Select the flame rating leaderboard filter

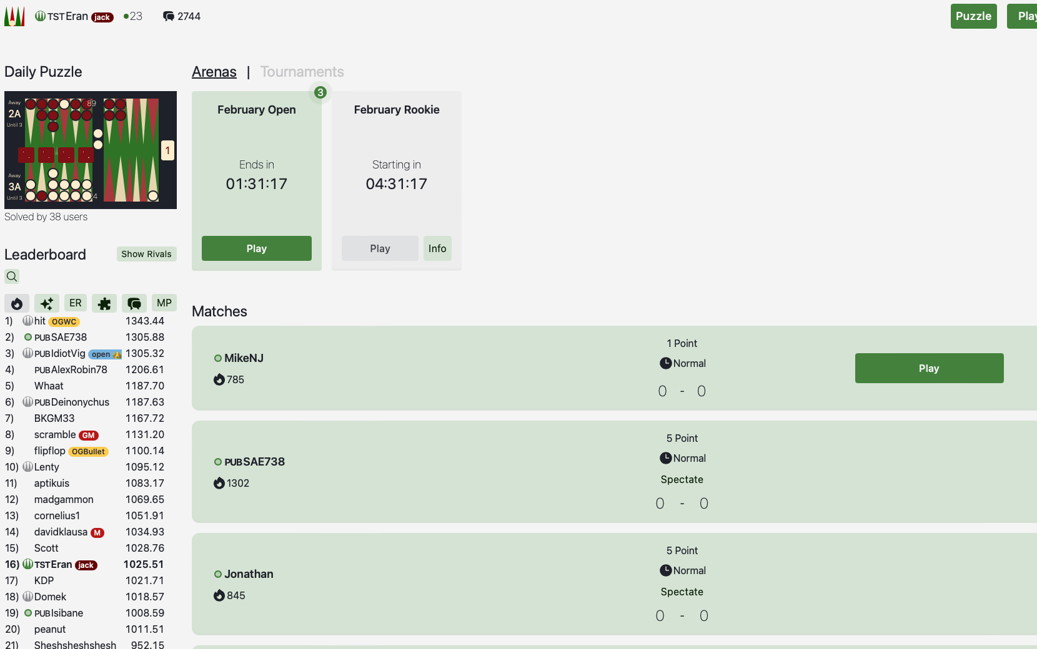pos(17,303)
